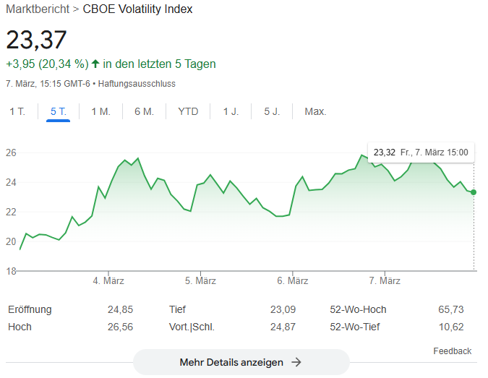Click the arrow icon beside Mehr Details anzeigen
Image resolution: width=488 pixels, height=378 pixels.
coord(296,362)
